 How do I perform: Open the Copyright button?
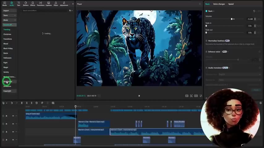(9, 91)
